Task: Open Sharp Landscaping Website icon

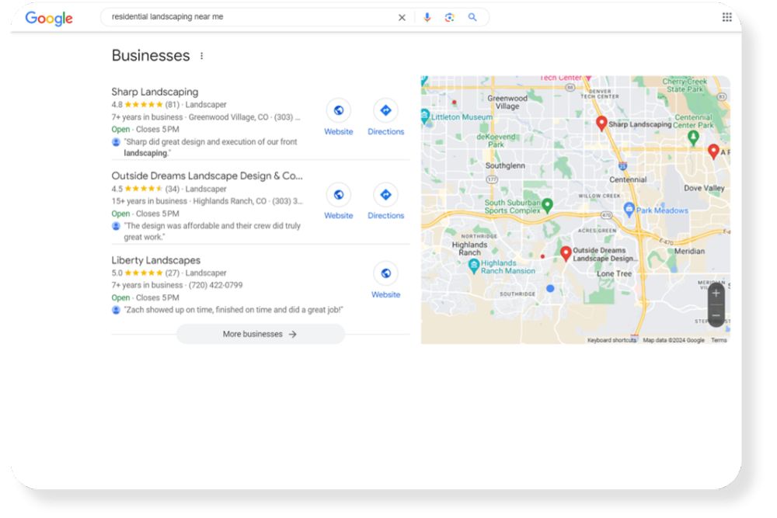Action: [x=339, y=110]
